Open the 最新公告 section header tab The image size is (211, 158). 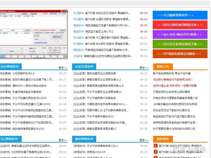pyautogui.click(x=163, y=67)
